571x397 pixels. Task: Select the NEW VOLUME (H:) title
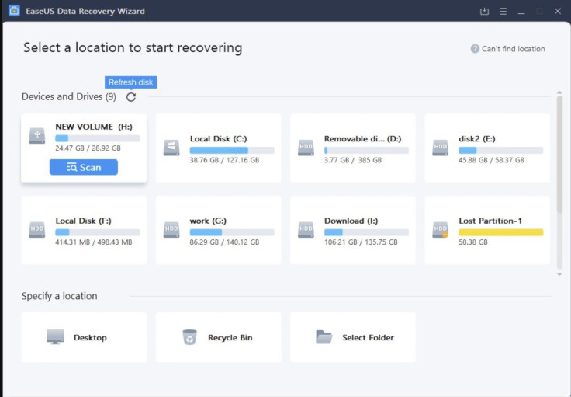pyautogui.click(x=94, y=127)
